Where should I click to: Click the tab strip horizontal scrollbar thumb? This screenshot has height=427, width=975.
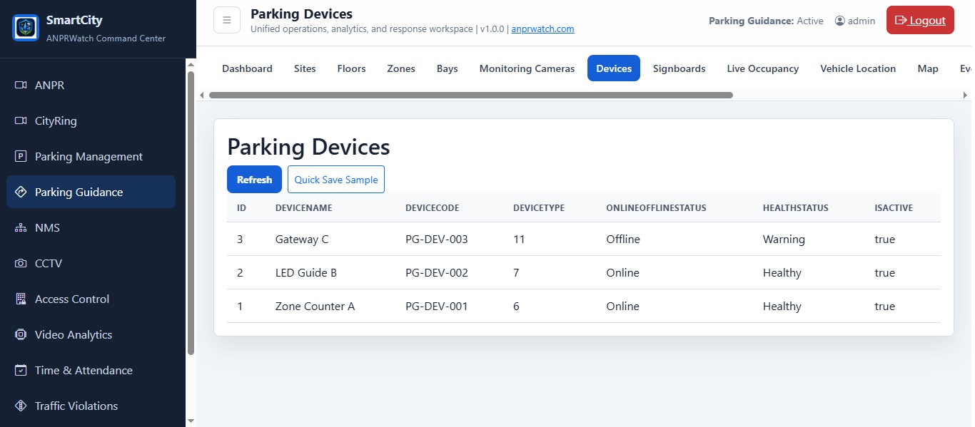point(471,95)
